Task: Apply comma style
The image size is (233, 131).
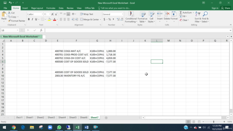Action: 113,19
